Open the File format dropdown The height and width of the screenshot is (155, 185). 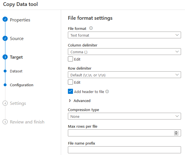124,35
